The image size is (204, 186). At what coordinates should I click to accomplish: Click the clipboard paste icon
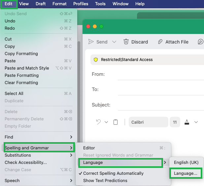(x=116, y=122)
